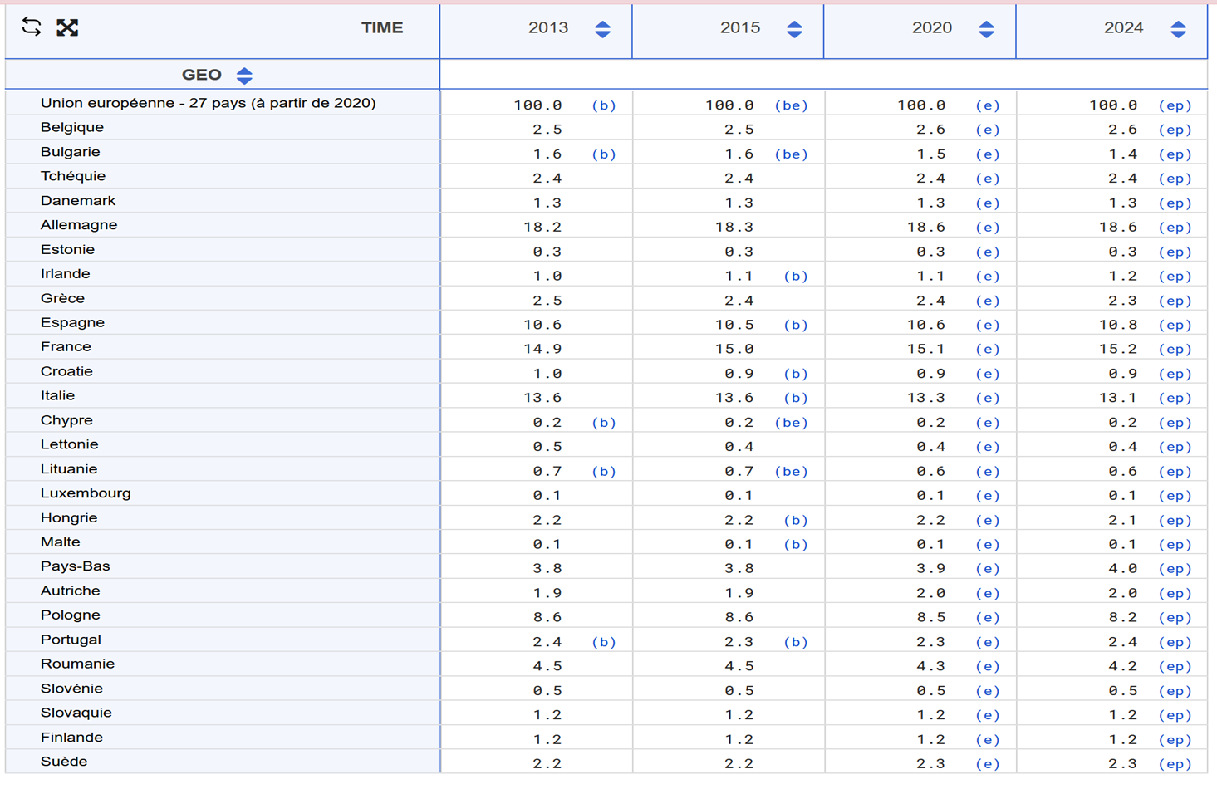This screenshot has height=789, width=1217.
Task: Click the GEO dimension header label
Action: coord(201,75)
